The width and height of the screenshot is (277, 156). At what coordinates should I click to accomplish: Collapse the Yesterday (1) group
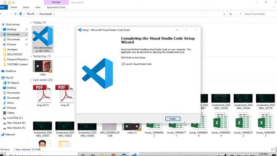pyautogui.click(x=31, y=56)
